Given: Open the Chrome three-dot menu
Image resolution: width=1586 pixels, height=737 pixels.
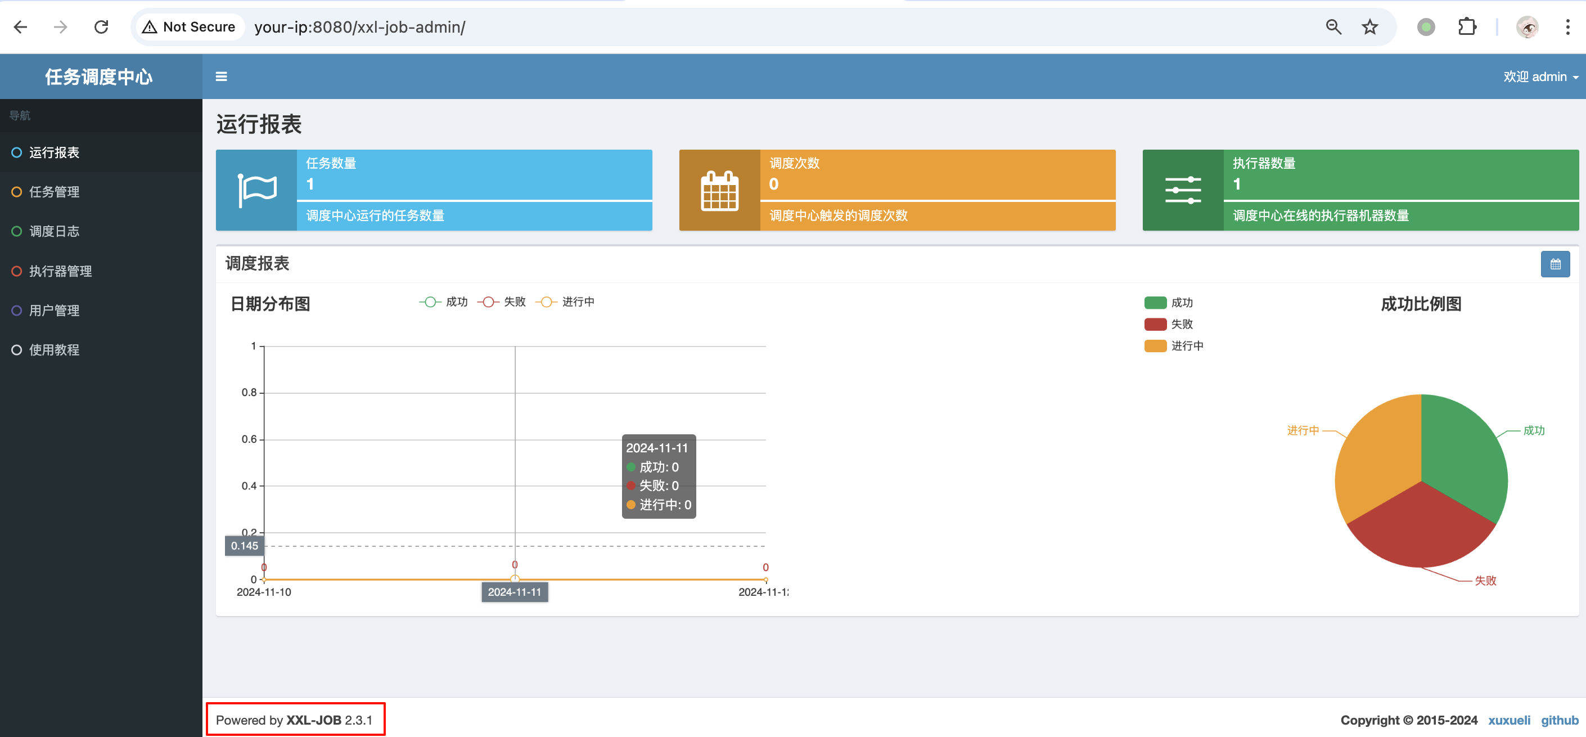Looking at the screenshot, I should [x=1567, y=27].
